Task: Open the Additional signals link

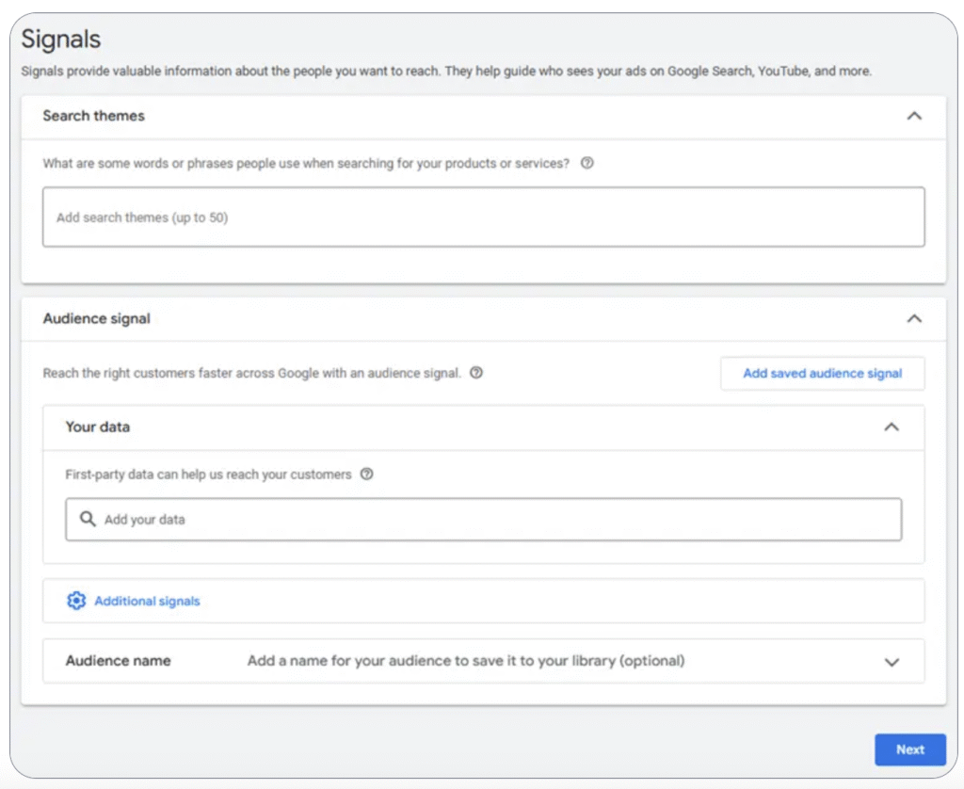Action: tap(147, 601)
